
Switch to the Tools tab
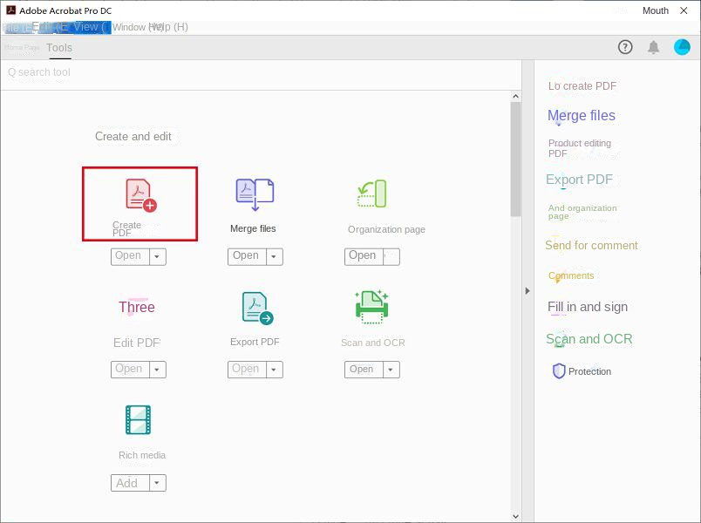tap(59, 47)
